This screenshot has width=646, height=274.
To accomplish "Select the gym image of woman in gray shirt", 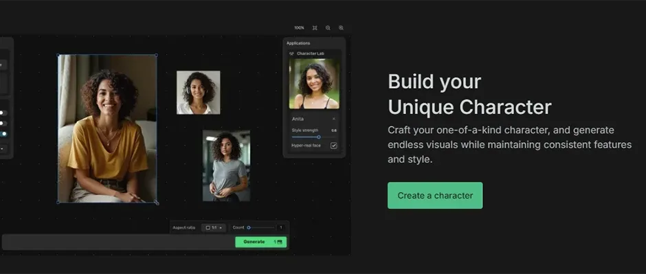I will click(226, 165).
